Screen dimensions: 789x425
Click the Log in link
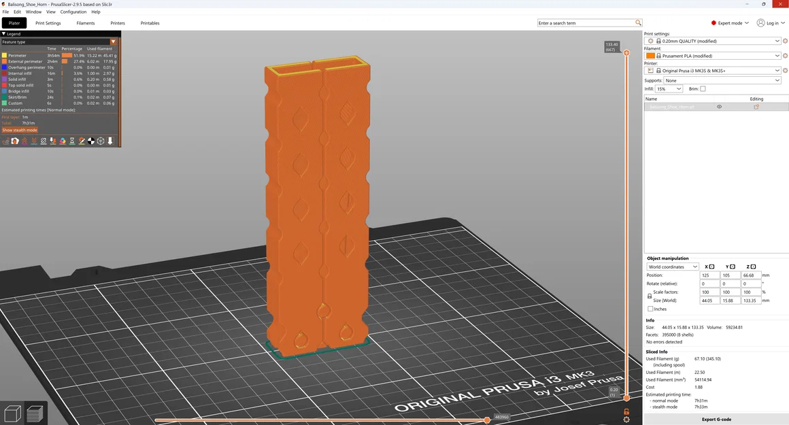tap(773, 23)
